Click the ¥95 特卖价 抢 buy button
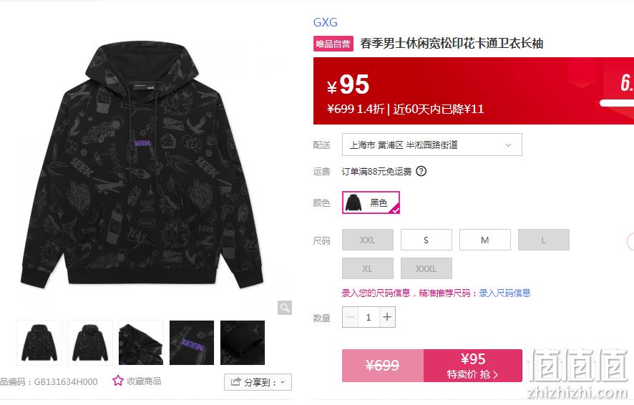This screenshot has width=634, height=405. [x=473, y=366]
